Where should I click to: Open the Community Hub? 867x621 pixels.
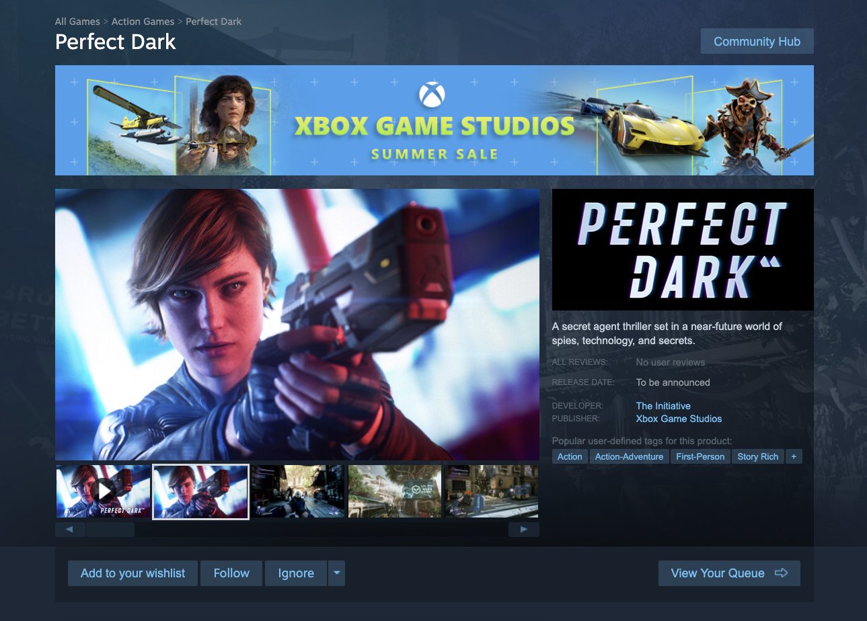(x=757, y=41)
